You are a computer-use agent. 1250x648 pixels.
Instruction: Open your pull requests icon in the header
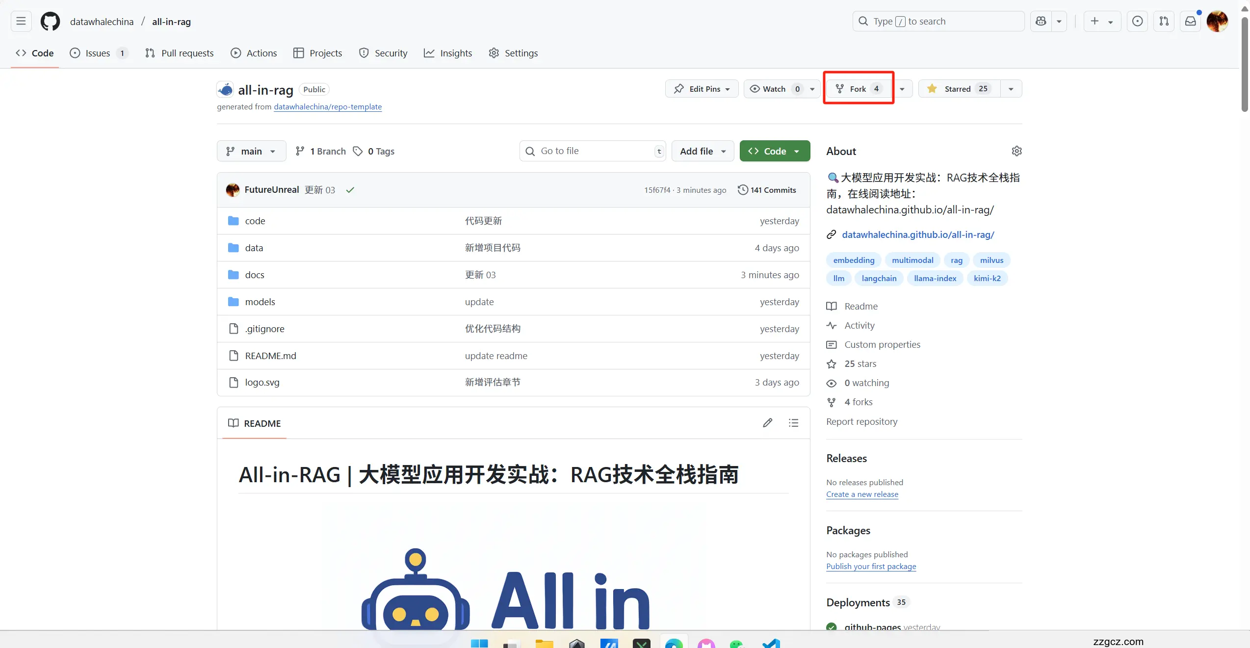[1164, 21]
